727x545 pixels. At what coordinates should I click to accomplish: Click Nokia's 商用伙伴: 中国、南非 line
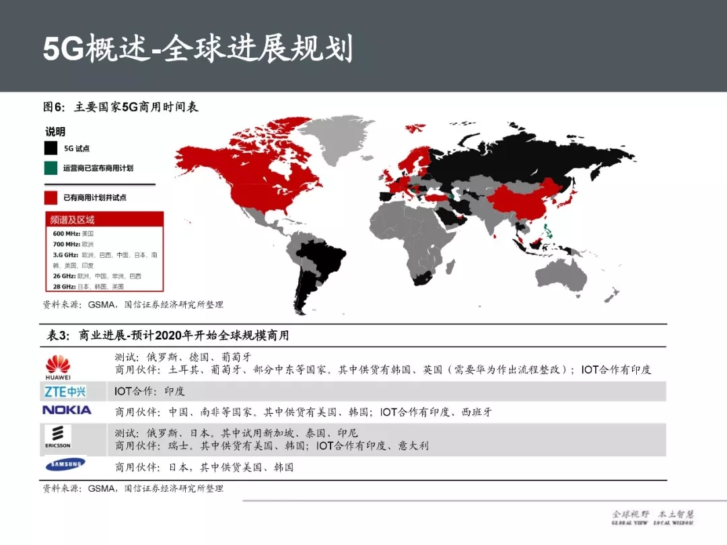click(x=303, y=412)
